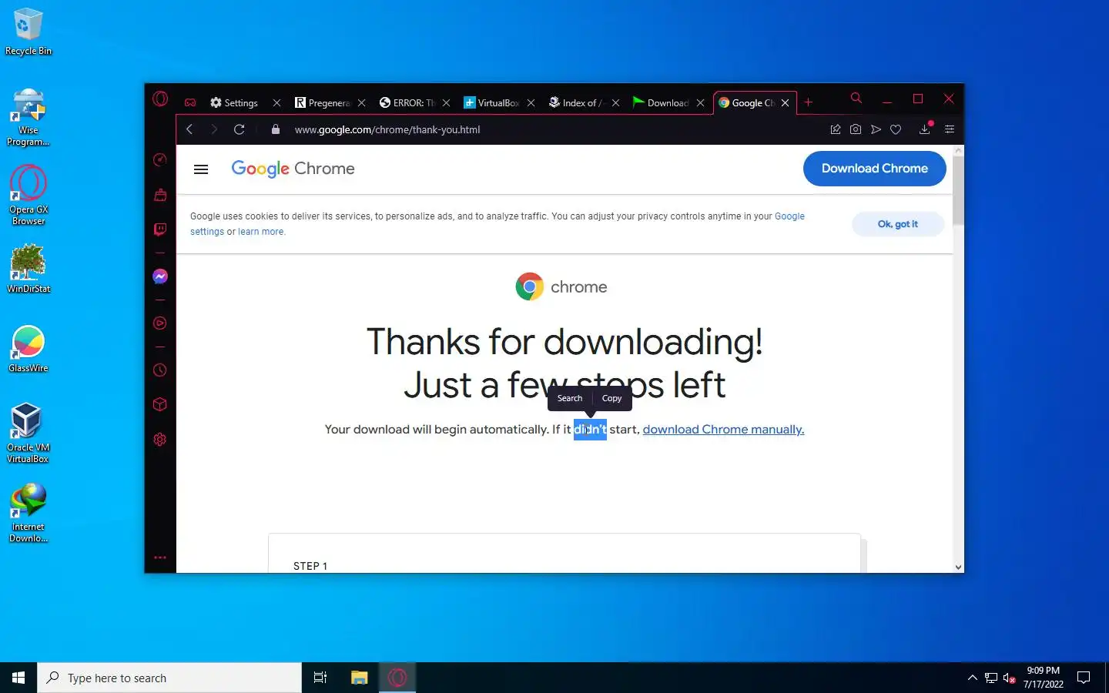Switch to the Index of tab
This screenshot has width=1109, height=693.
coord(578,102)
